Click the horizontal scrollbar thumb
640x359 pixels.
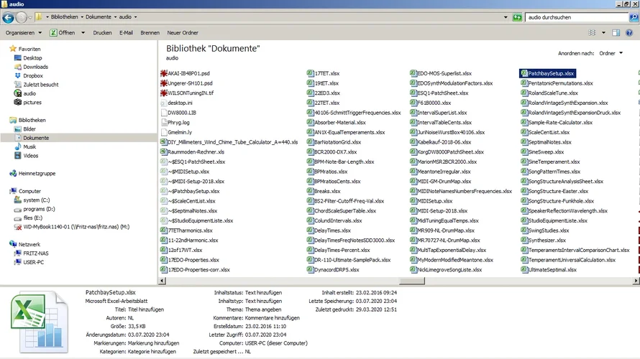pos(412,281)
